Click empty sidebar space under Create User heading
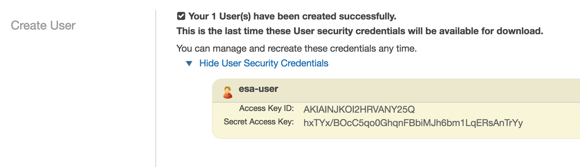The width and height of the screenshot is (580, 167). click(77, 101)
